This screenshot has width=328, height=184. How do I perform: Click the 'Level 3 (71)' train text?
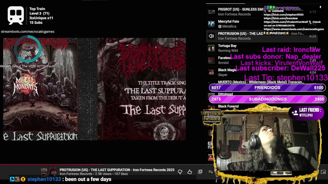click(x=39, y=13)
